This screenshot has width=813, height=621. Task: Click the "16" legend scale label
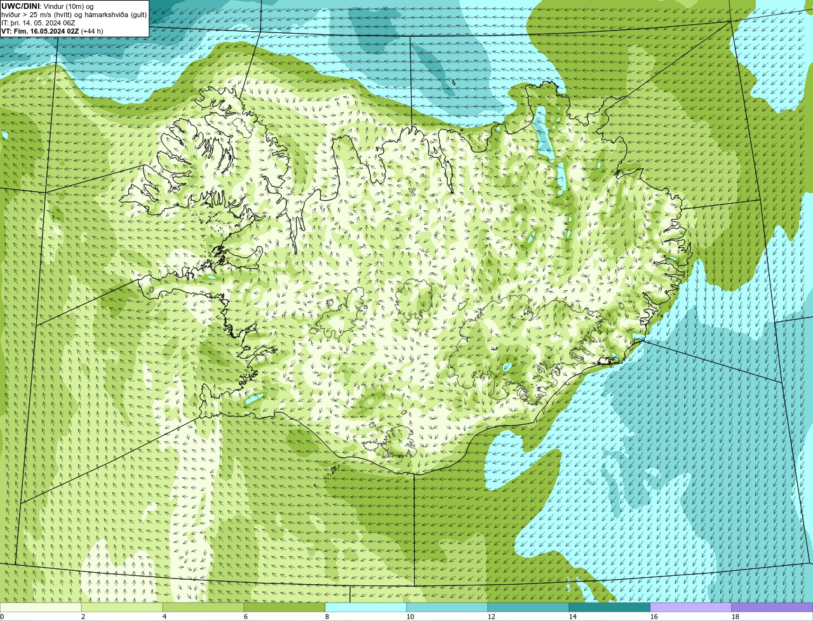(x=654, y=617)
